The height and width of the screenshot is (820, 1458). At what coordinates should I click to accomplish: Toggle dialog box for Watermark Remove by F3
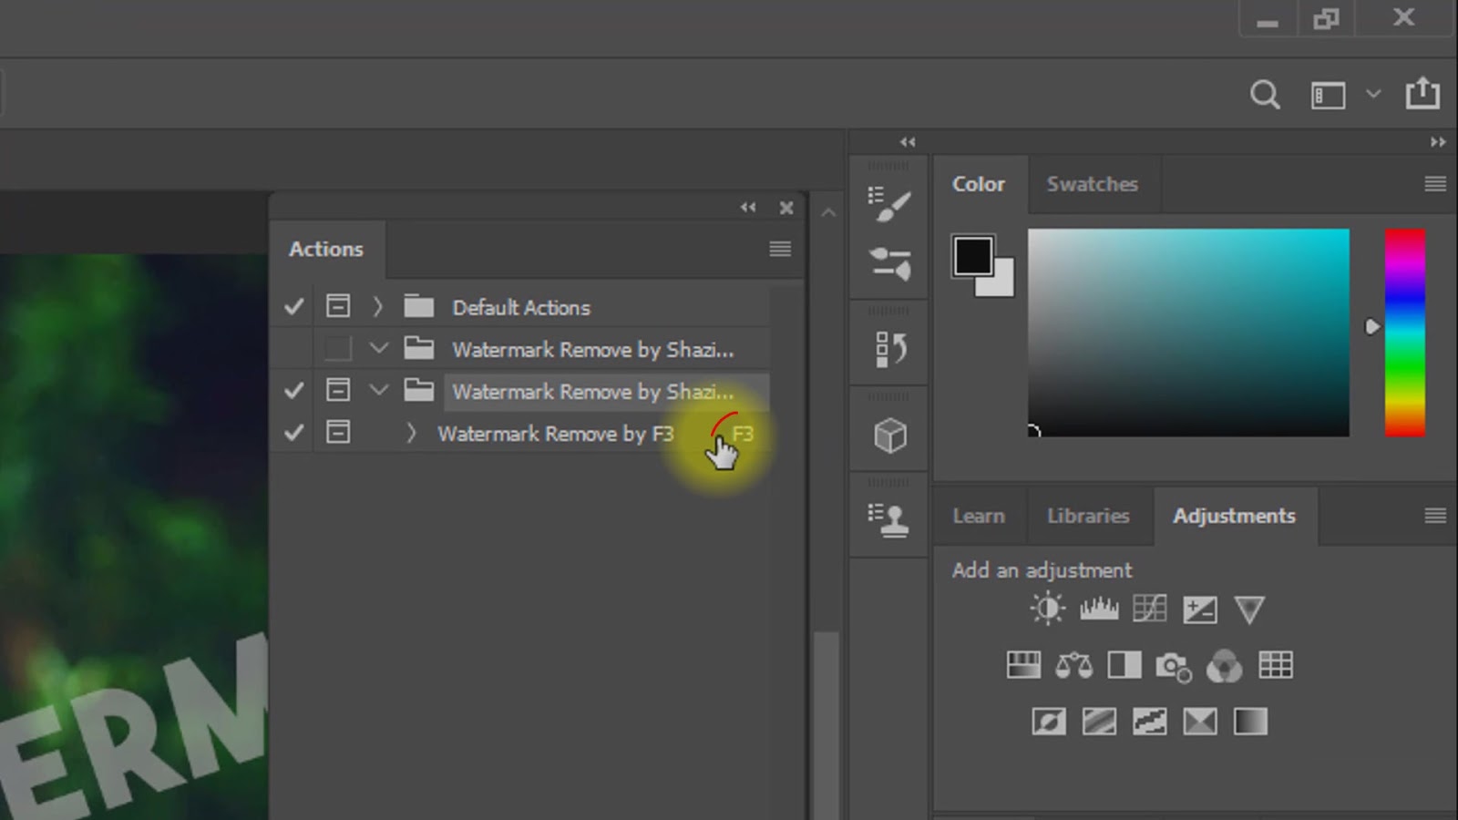338,432
